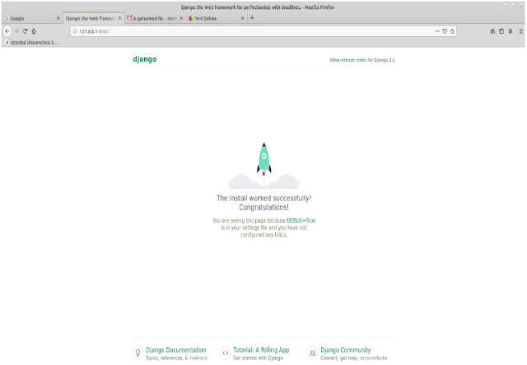The width and height of the screenshot is (527, 365).
Task: Maximize the Firefox window
Action: 513,6
